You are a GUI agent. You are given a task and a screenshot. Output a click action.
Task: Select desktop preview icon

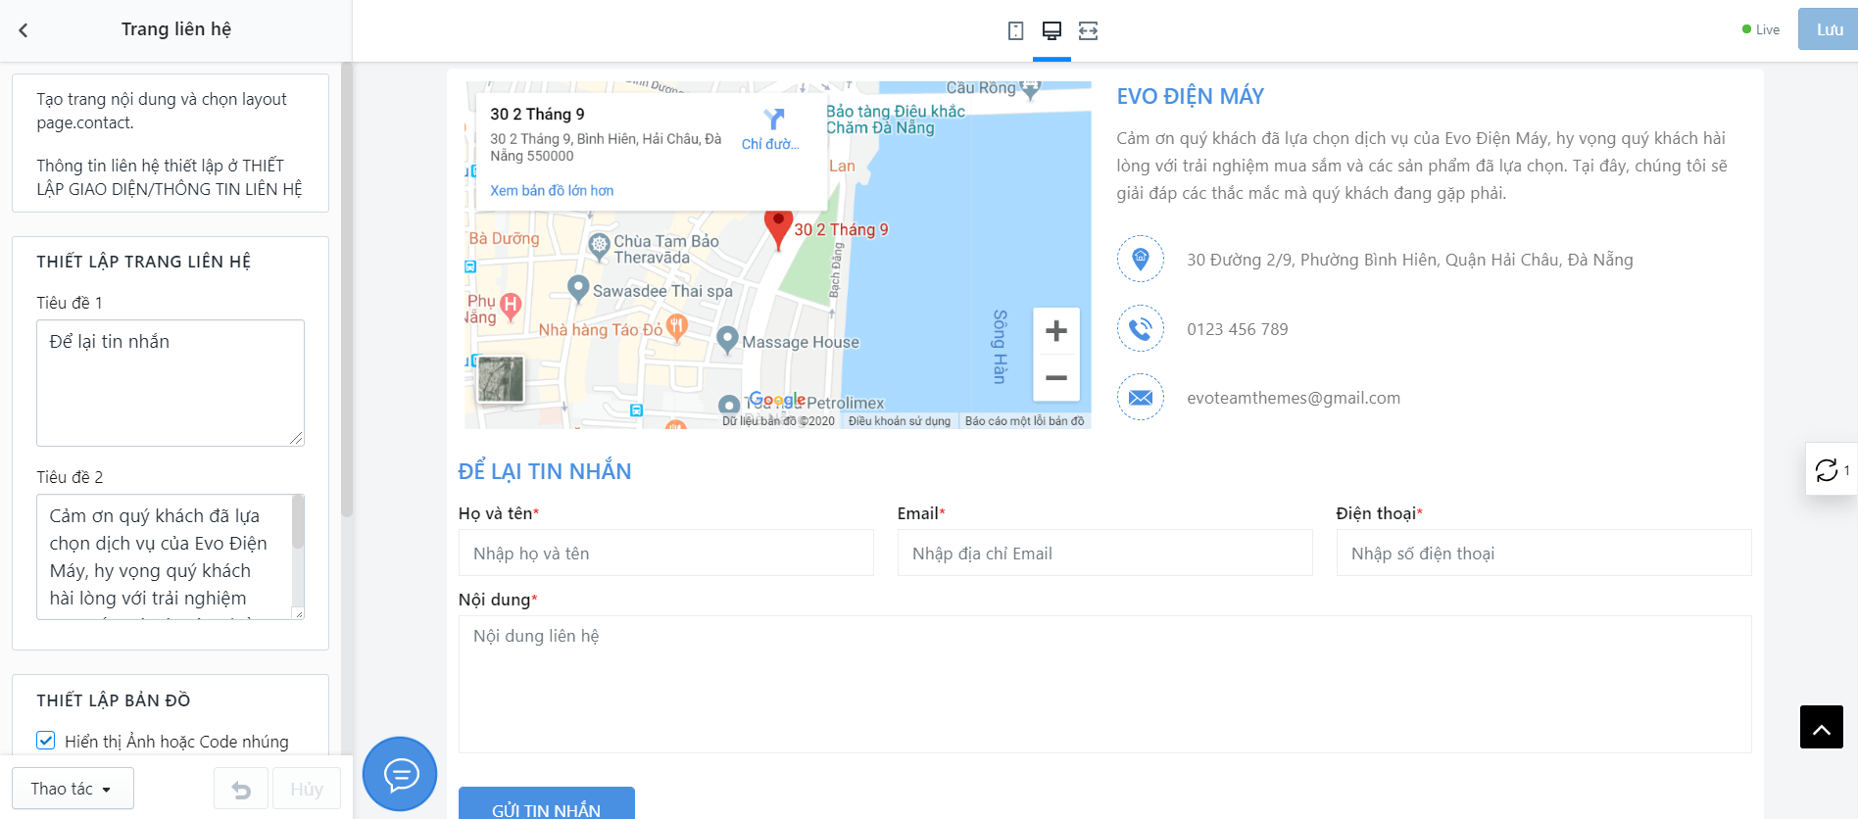1051,30
